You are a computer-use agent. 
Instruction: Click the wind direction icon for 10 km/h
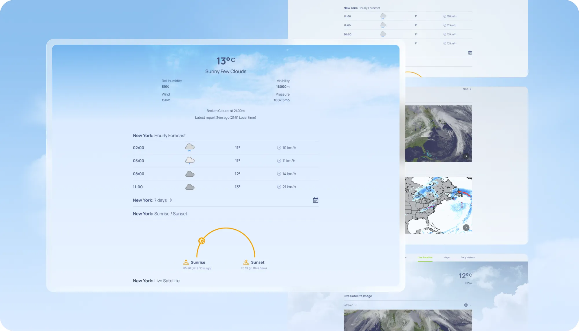[279, 148]
